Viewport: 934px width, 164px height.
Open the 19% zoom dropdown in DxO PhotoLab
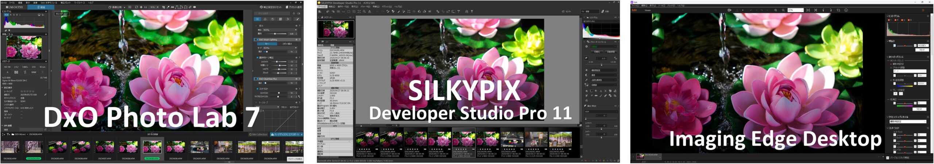154,7
